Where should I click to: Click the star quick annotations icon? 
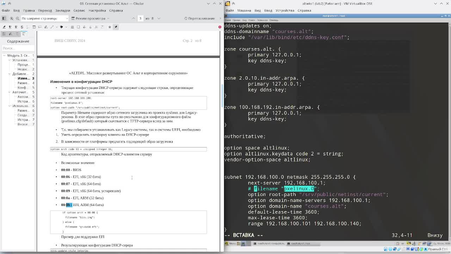(110, 27)
